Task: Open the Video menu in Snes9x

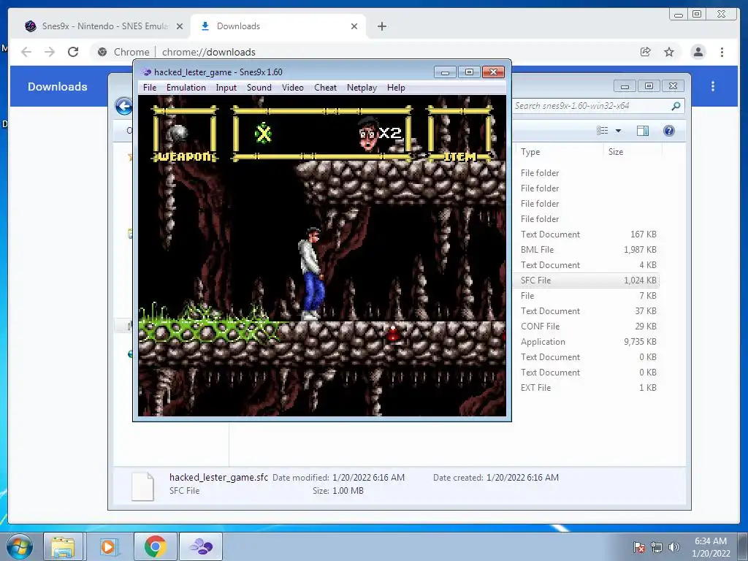Action: pyautogui.click(x=292, y=88)
